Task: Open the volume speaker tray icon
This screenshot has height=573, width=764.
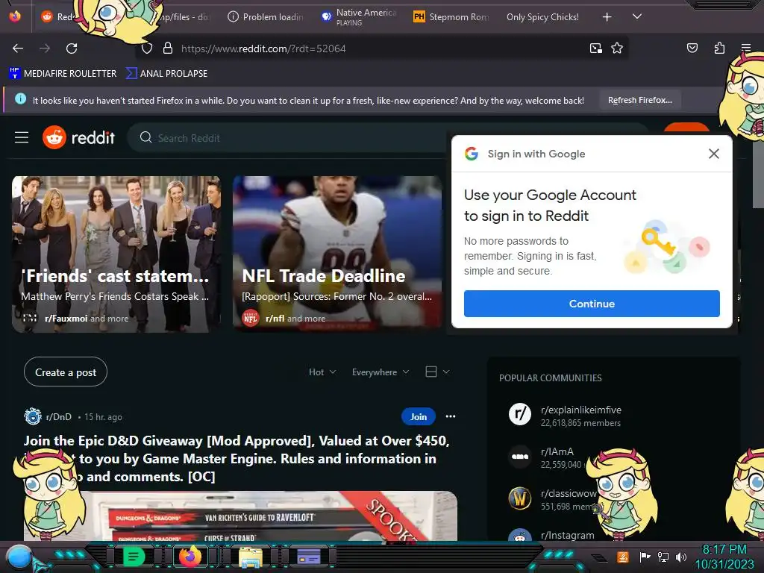Action: click(680, 557)
